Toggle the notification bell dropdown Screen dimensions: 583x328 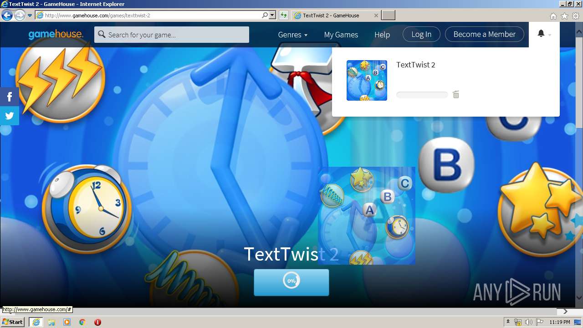pyautogui.click(x=544, y=34)
